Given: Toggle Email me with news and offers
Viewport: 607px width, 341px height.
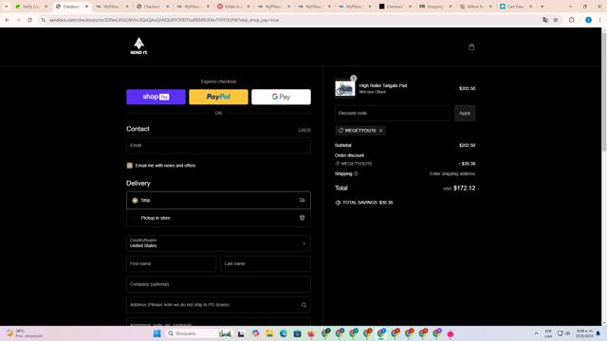Looking at the screenshot, I should 130,166.
